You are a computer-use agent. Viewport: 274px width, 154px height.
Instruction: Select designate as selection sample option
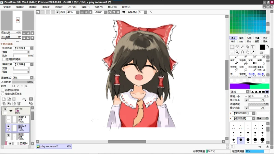[3, 94]
